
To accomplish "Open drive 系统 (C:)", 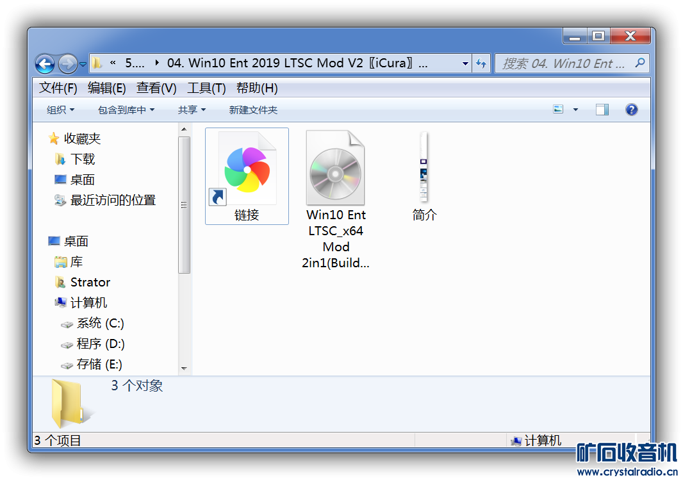I will click(100, 323).
